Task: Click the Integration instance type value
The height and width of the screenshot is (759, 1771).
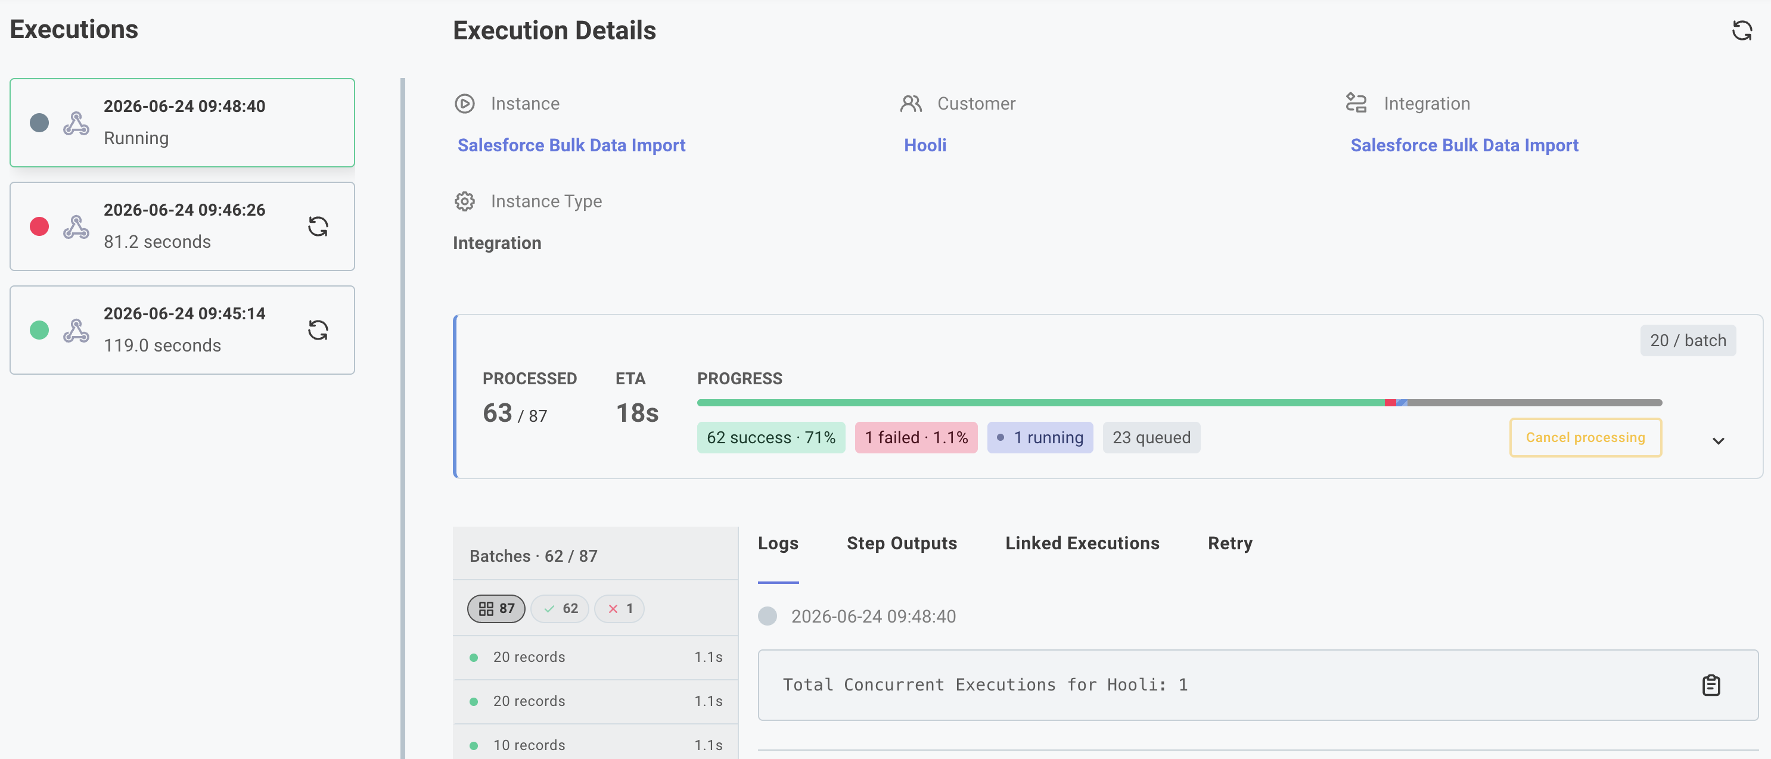Action: pyautogui.click(x=497, y=242)
